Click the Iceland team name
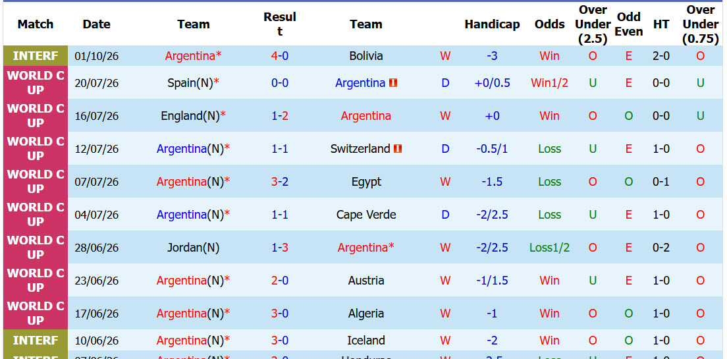Image resolution: width=727 pixels, height=359 pixels. [366, 341]
